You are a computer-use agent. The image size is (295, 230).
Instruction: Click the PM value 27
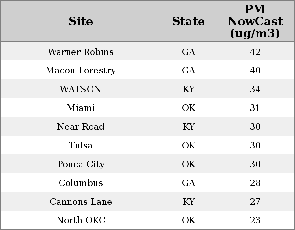(255, 202)
